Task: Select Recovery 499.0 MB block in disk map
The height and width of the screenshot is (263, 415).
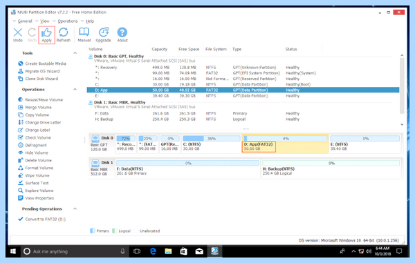Action: (x=126, y=144)
